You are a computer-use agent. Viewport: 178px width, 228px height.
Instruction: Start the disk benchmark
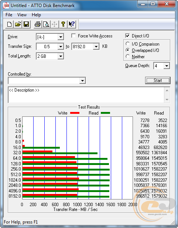pyautogui.click(x=158, y=80)
